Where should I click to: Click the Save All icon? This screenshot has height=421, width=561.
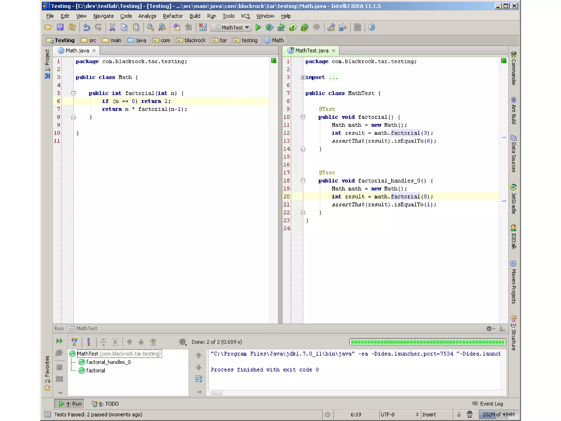[60, 27]
